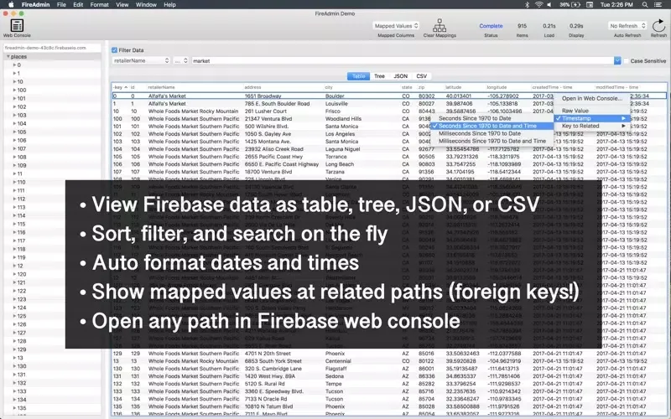Switch to the Tree view tab

click(379, 75)
